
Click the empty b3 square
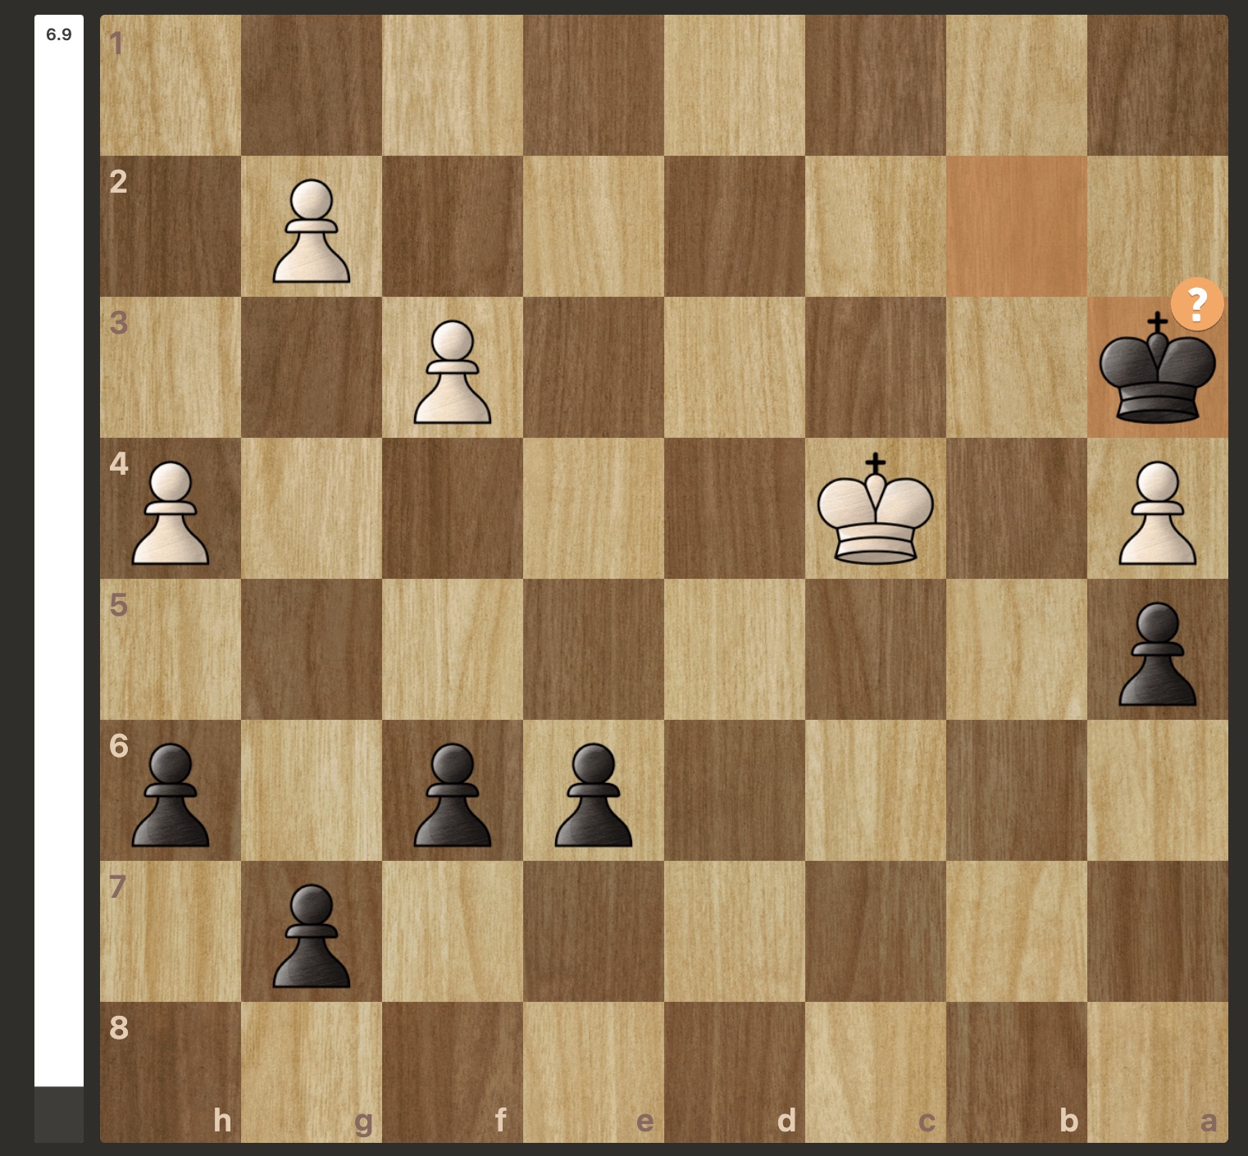click(x=1017, y=367)
